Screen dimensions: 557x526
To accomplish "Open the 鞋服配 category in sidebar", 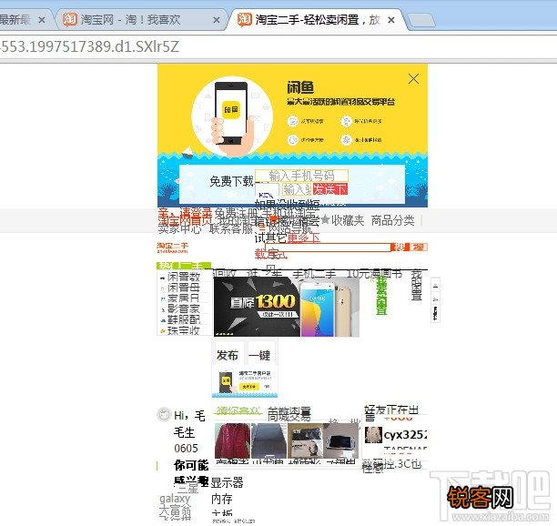I will (x=184, y=319).
